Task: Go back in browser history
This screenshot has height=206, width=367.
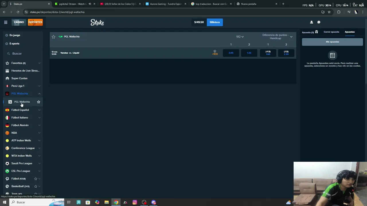Action: 4,12
